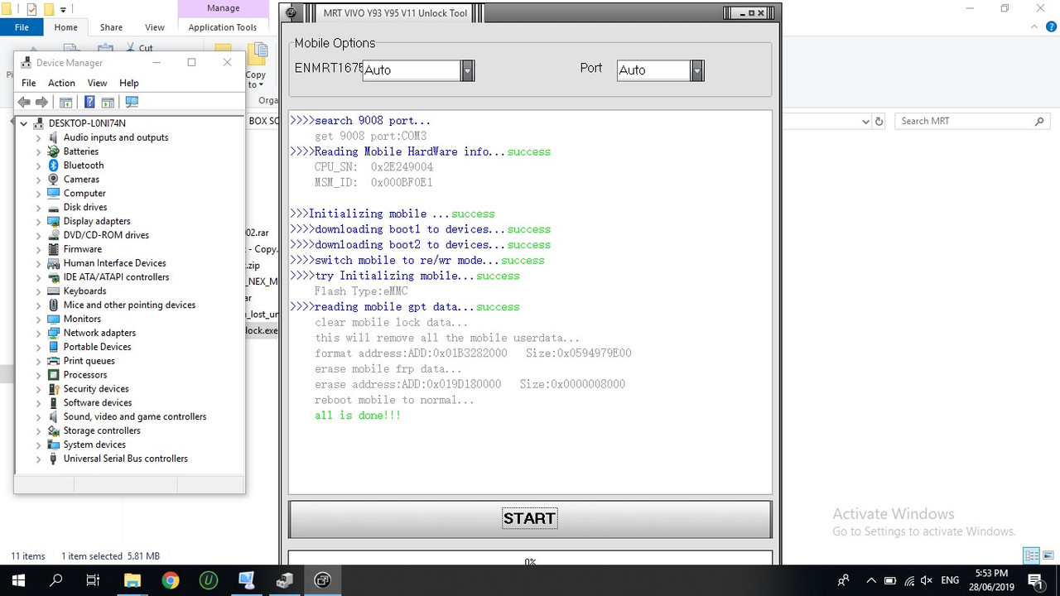
Task: Select the Manage contextual tab in Explorer
Action: (223, 8)
